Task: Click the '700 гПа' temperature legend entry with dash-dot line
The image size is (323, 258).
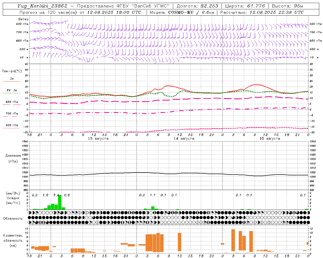Action: point(12,113)
